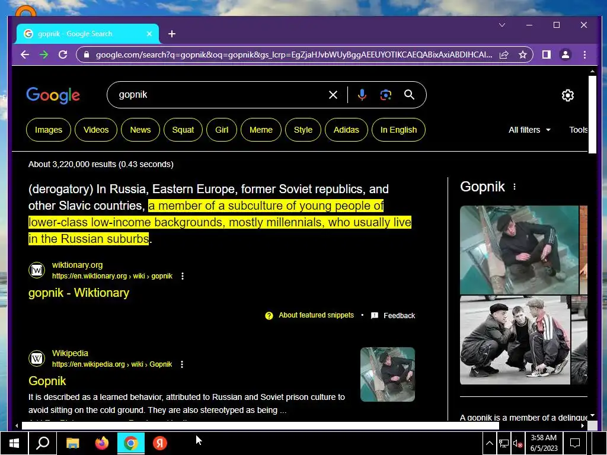This screenshot has width=607, height=455.
Task: Close the gopnik Google Search tab
Action: pos(149,34)
